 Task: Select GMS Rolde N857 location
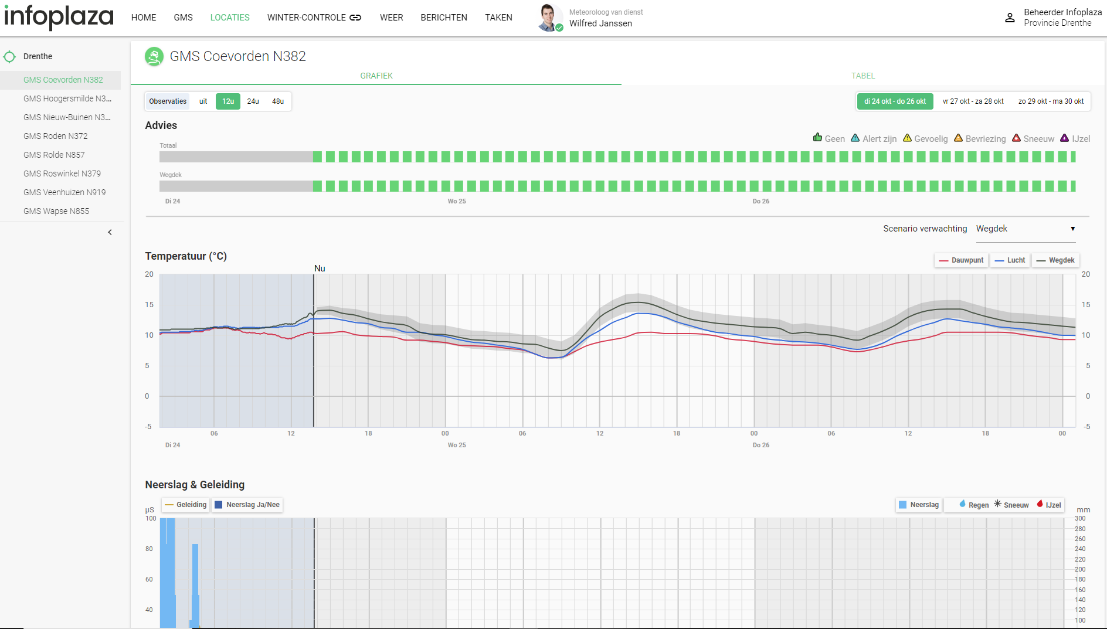60,155
